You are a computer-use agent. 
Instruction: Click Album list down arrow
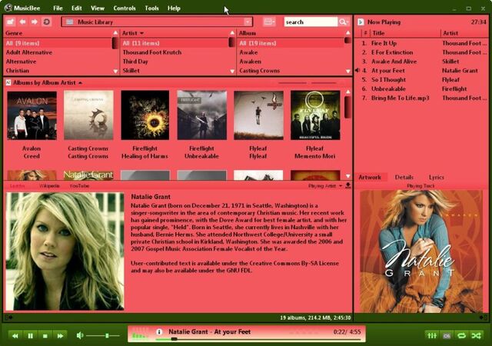pyautogui.click(x=348, y=72)
